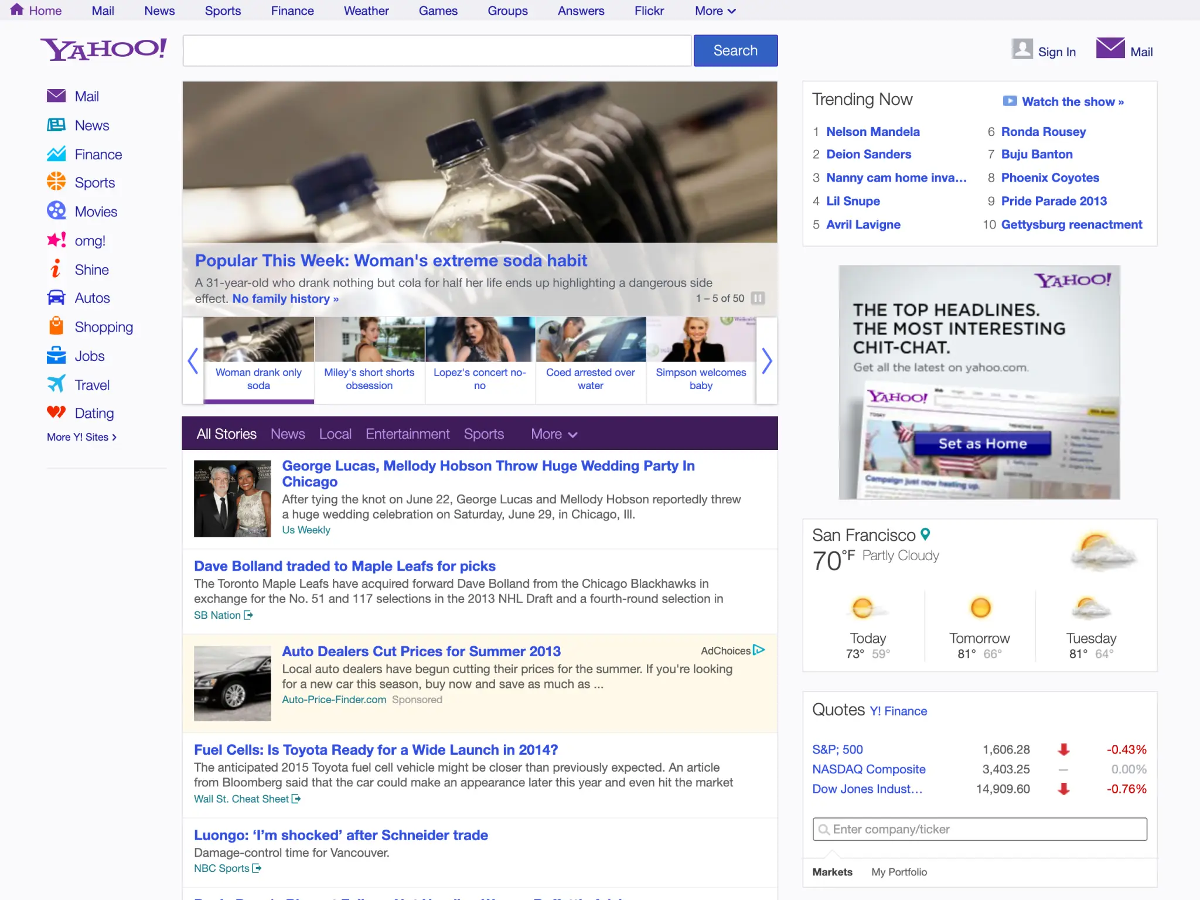
Task: Open the S&P; 500 quote link
Action: coord(837,749)
